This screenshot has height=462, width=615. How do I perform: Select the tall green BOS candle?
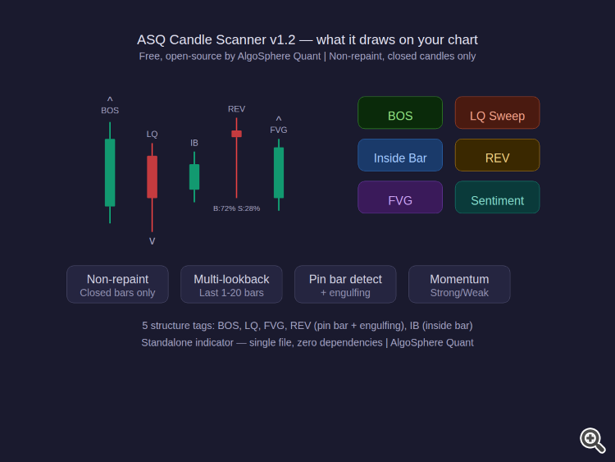click(x=110, y=172)
